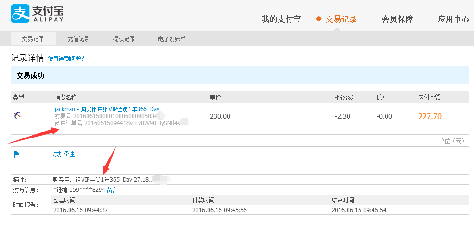Screen dimensions: 474x226
Task: Open the jackman VIP会员 purchase link
Action: tap(107, 109)
